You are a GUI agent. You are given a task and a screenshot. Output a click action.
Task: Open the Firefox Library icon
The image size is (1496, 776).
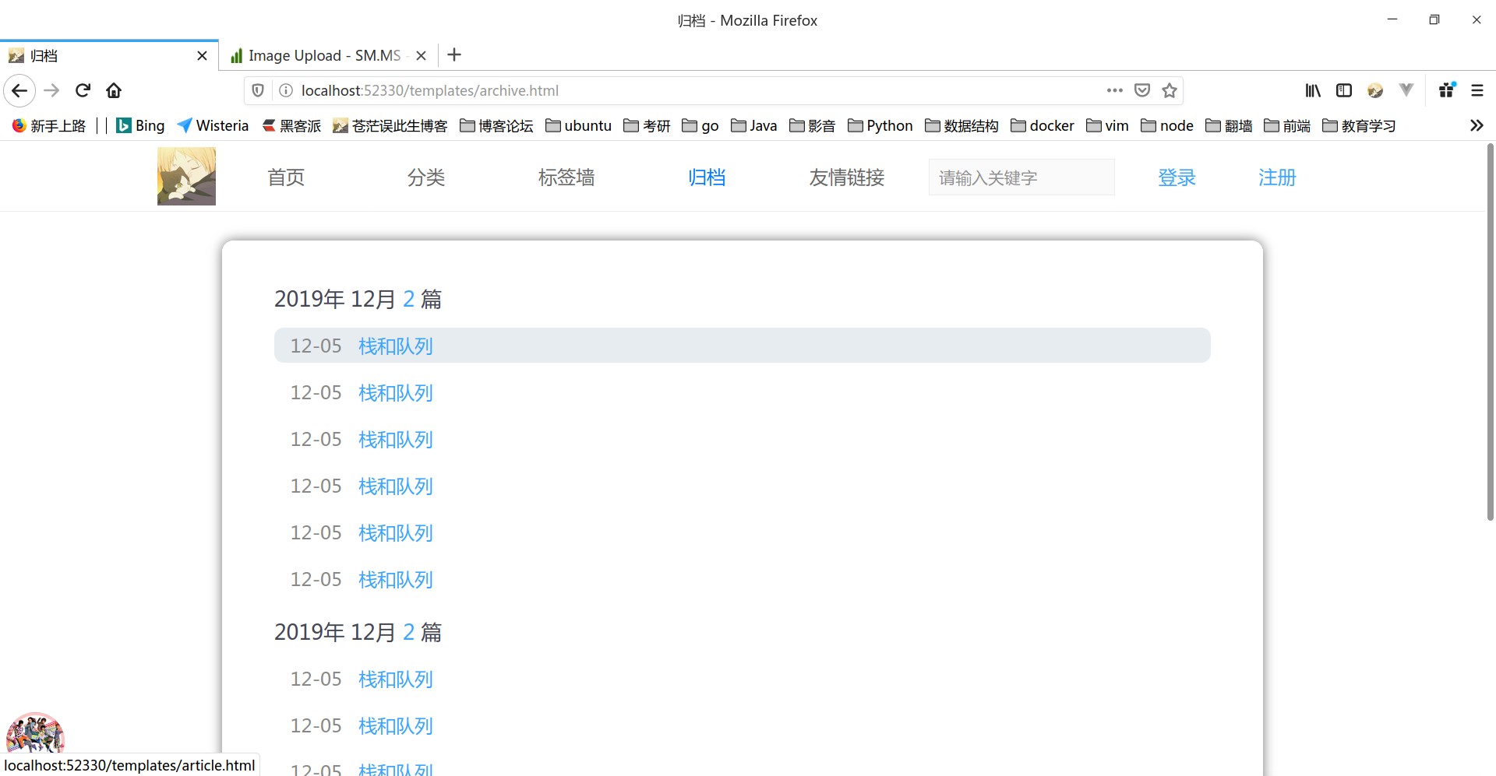click(1313, 90)
